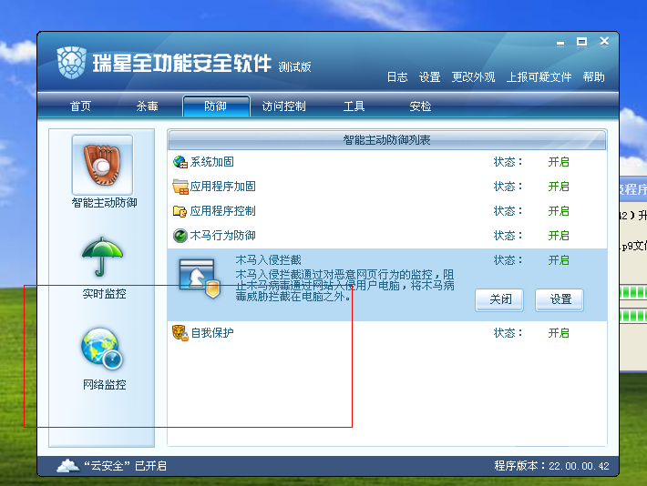The width and height of the screenshot is (647, 486).
Task: Open the 智能主动防御 baseball glove icon
Action: click(x=102, y=165)
